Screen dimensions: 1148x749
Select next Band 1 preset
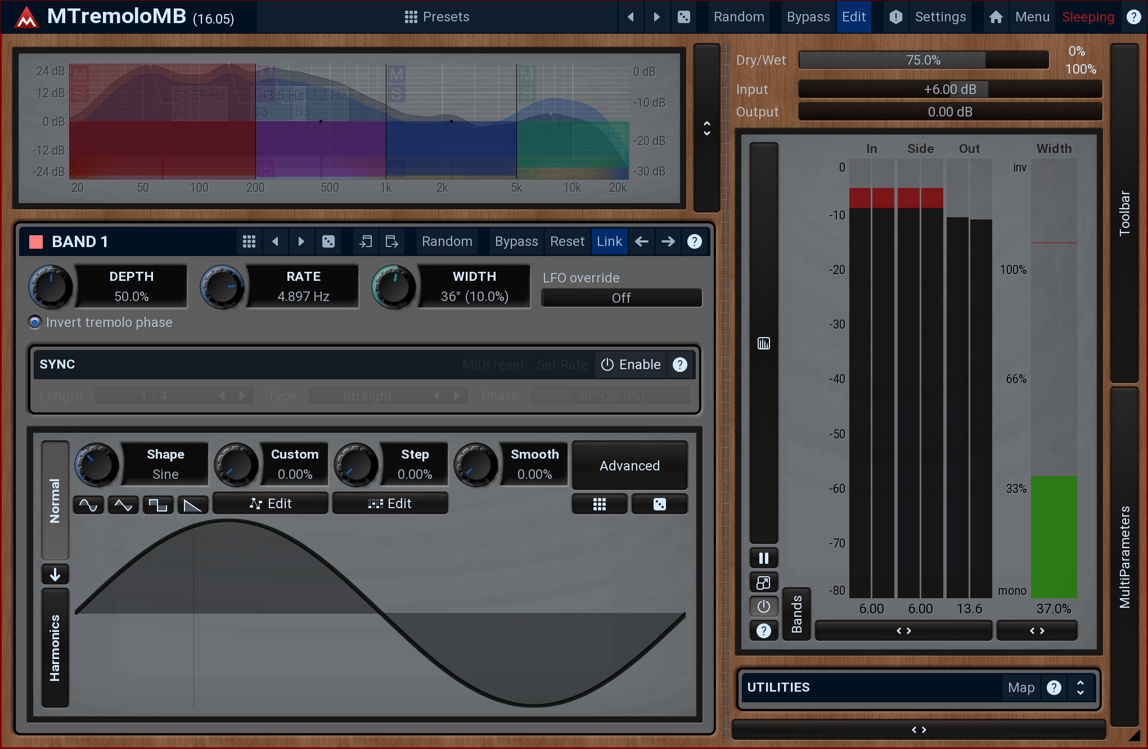pyautogui.click(x=301, y=241)
